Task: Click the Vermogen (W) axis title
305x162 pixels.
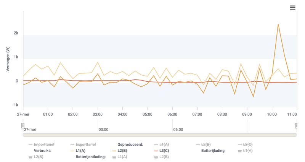Action: pyautogui.click(x=8, y=59)
